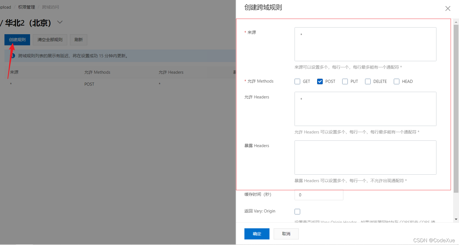Screen dimensions: 459x245
Task: Click 清空全部规则 button
Action: (x=50, y=40)
